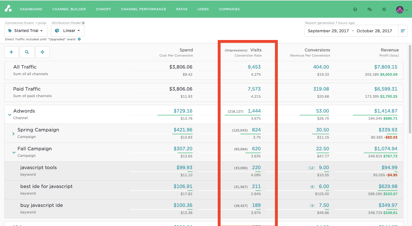Go to the Channel Builder tab

click(69, 9)
